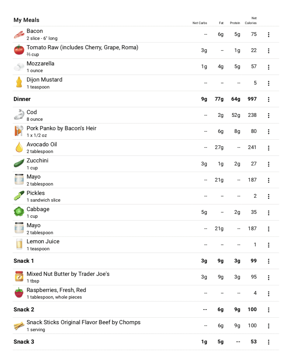Screen dimensions: 287x357
Task: Click the Cod fish food icon
Action: [19, 114]
